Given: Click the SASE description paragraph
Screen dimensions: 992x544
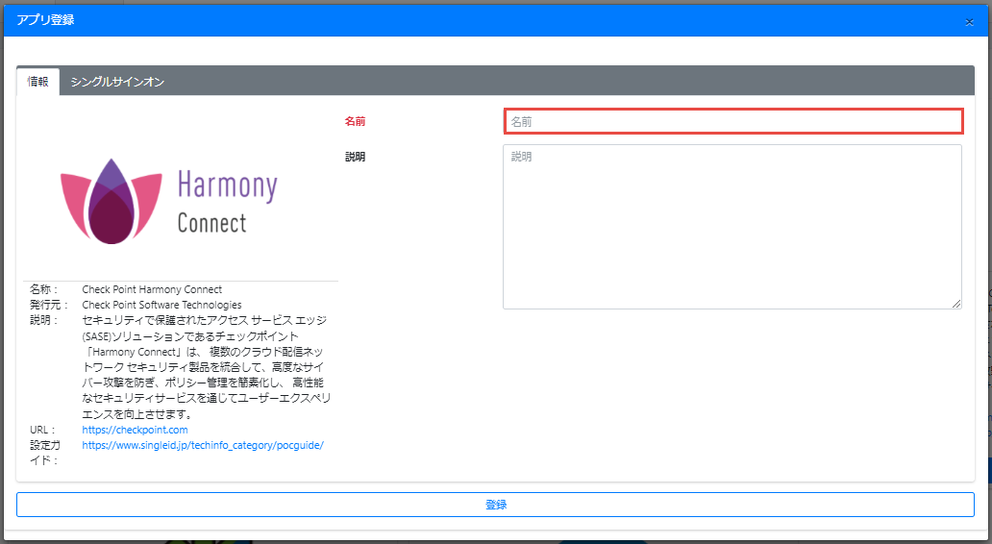Looking at the screenshot, I should point(200,366).
